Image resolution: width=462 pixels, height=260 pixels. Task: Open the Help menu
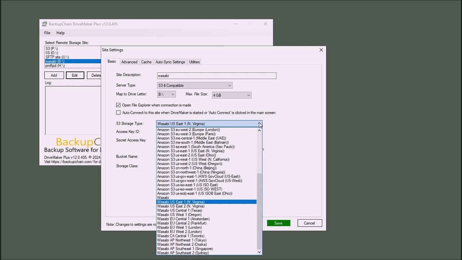pos(60,33)
